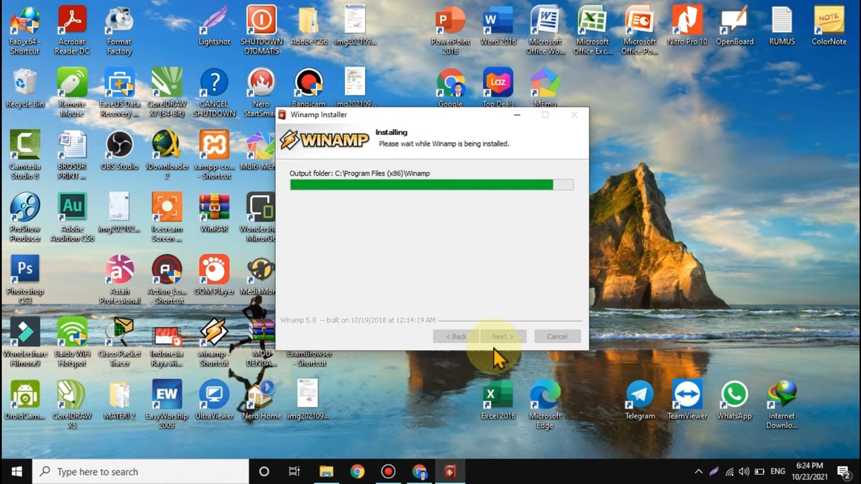Launch JDownloader 2 shortcut
861x484 pixels.
pos(167,155)
